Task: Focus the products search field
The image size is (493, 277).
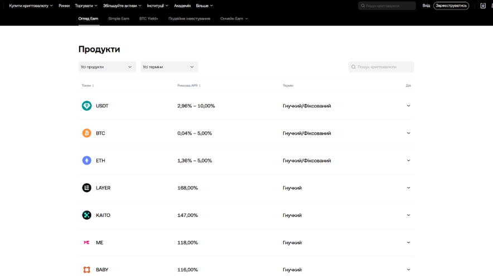Action: click(x=385, y=67)
